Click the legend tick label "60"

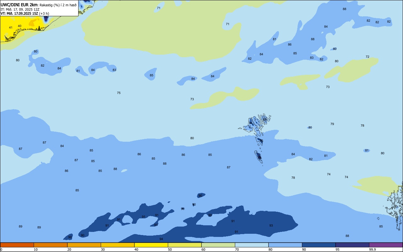203,249
